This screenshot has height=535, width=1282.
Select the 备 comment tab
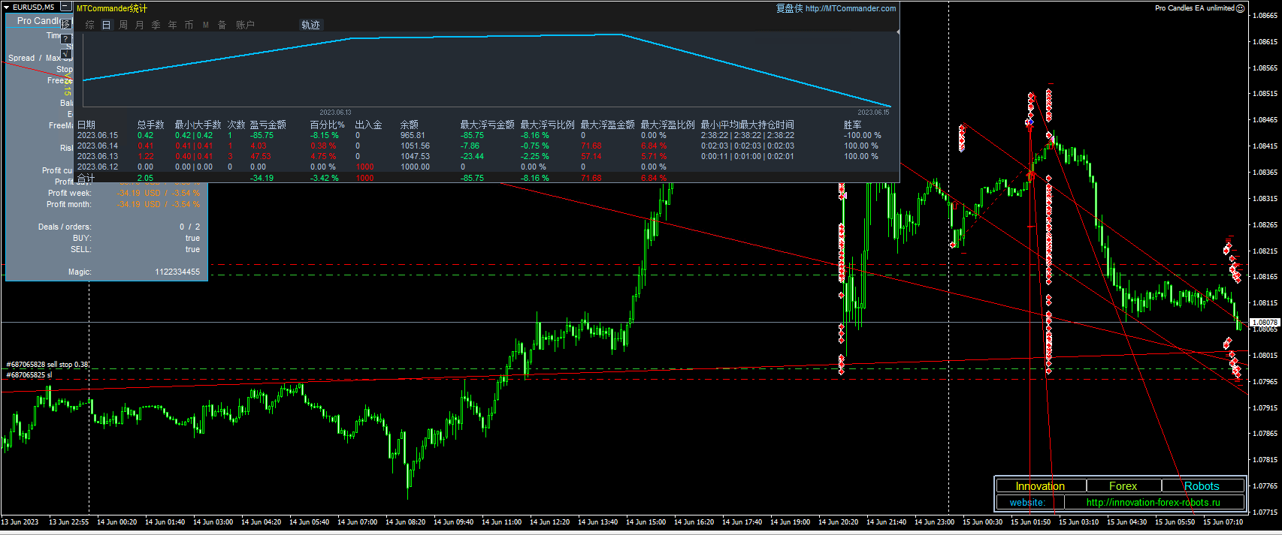click(x=222, y=25)
